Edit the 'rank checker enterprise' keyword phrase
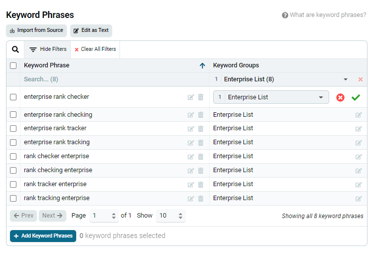 tap(191, 157)
